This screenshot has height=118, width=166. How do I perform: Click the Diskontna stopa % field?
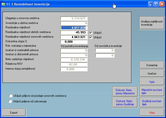74,42
